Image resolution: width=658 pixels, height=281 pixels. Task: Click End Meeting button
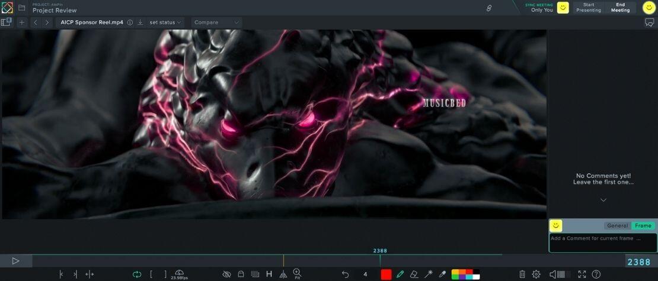[x=620, y=8]
